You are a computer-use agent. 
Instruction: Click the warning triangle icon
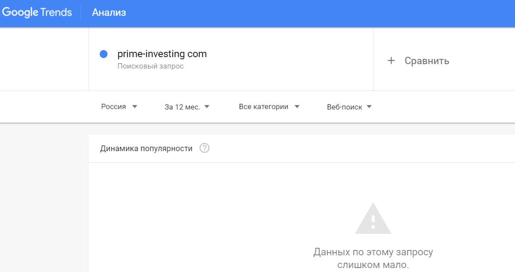[x=373, y=219]
